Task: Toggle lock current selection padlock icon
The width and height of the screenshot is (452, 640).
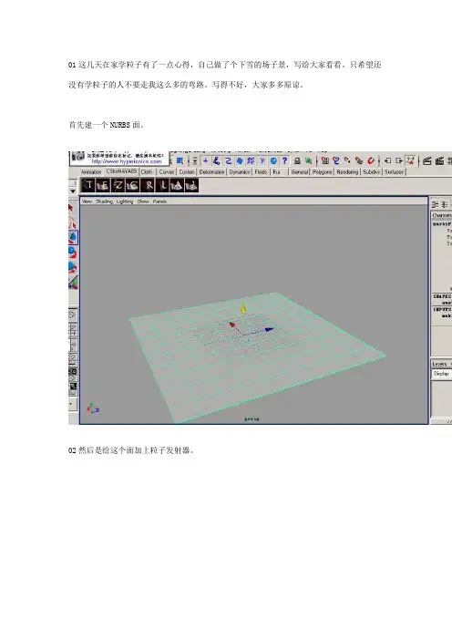Action: pos(297,160)
